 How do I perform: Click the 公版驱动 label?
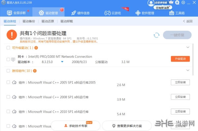pyautogui.click(x=101, y=62)
